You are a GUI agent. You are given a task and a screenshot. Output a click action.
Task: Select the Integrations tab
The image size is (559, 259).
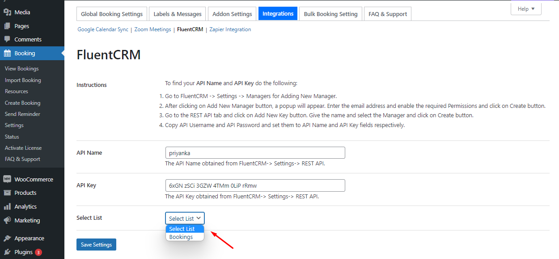(278, 14)
